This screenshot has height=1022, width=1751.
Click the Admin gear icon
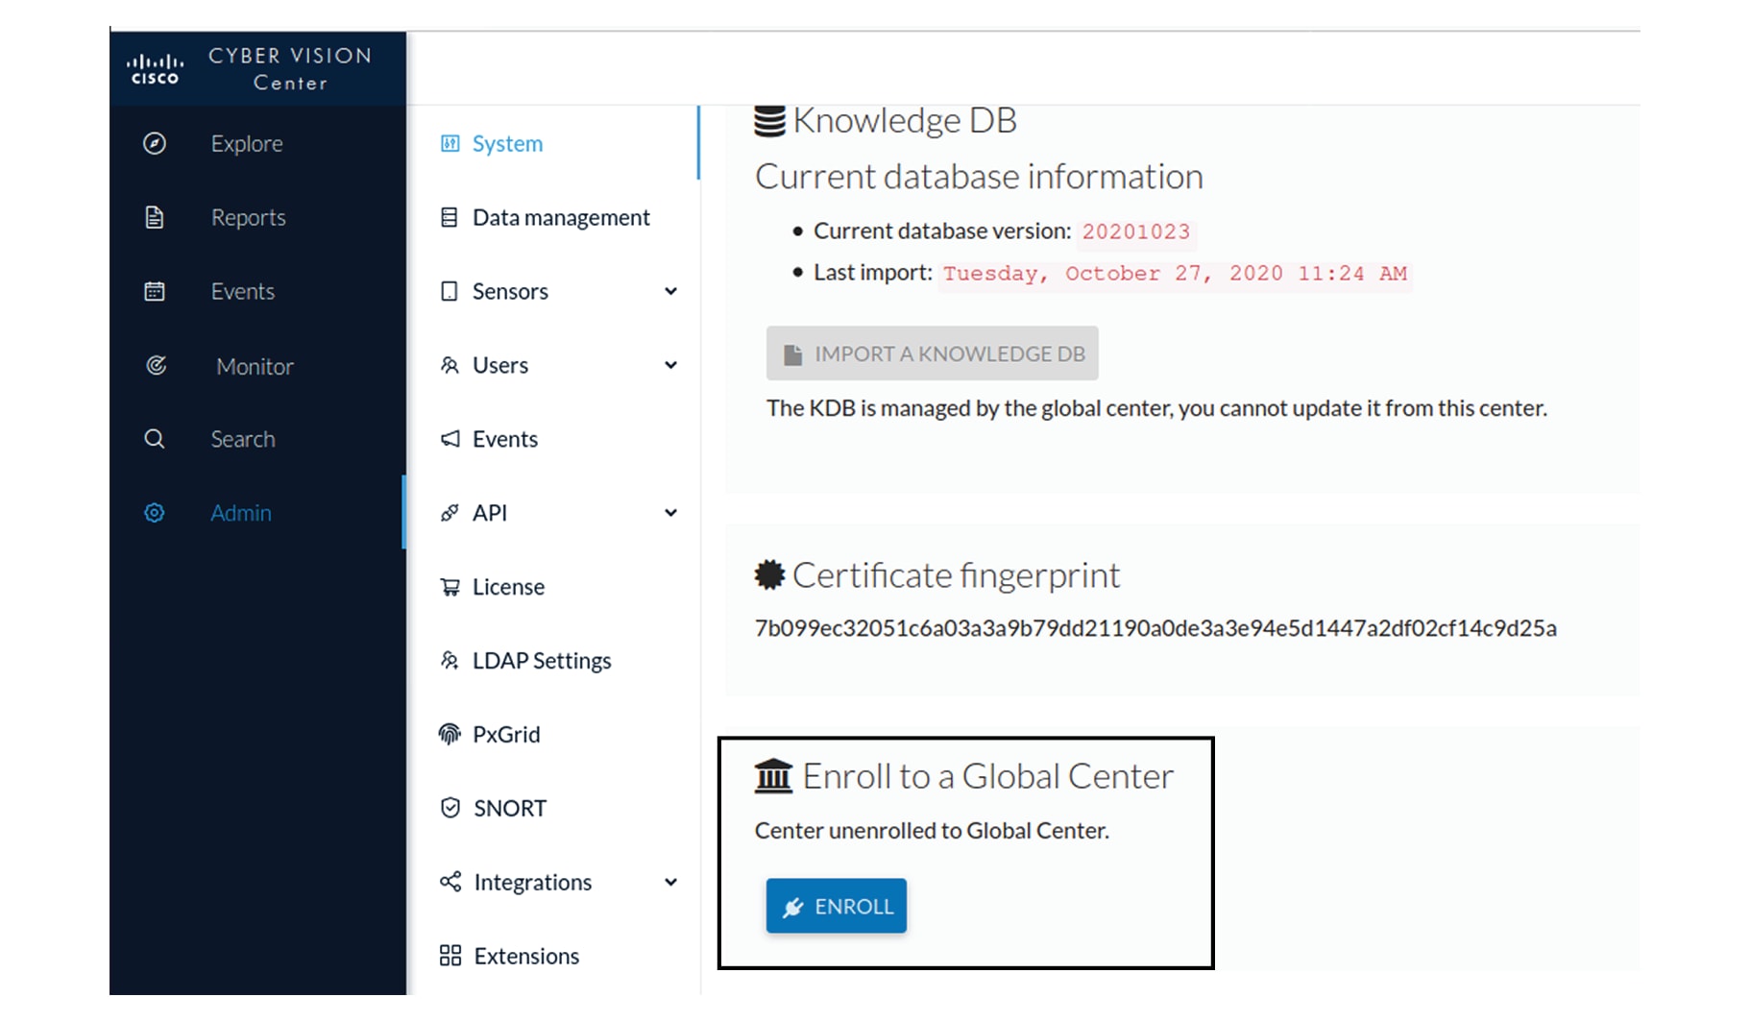(x=155, y=513)
